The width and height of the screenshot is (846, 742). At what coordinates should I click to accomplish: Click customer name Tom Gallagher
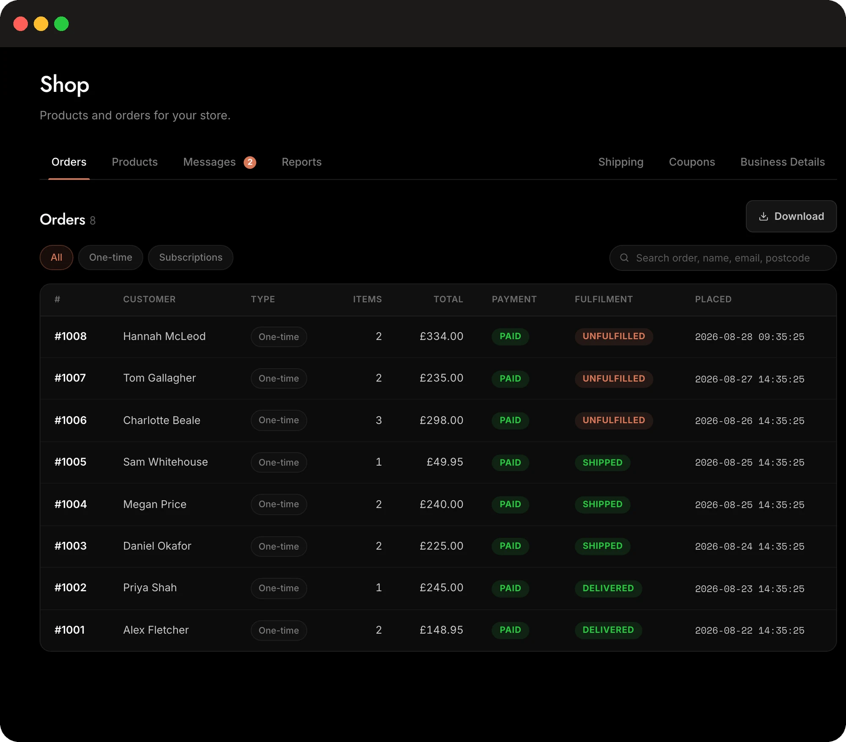pos(159,378)
